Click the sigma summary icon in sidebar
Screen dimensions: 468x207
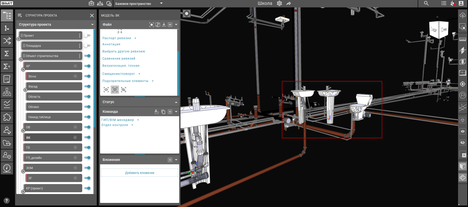(x=7, y=53)
